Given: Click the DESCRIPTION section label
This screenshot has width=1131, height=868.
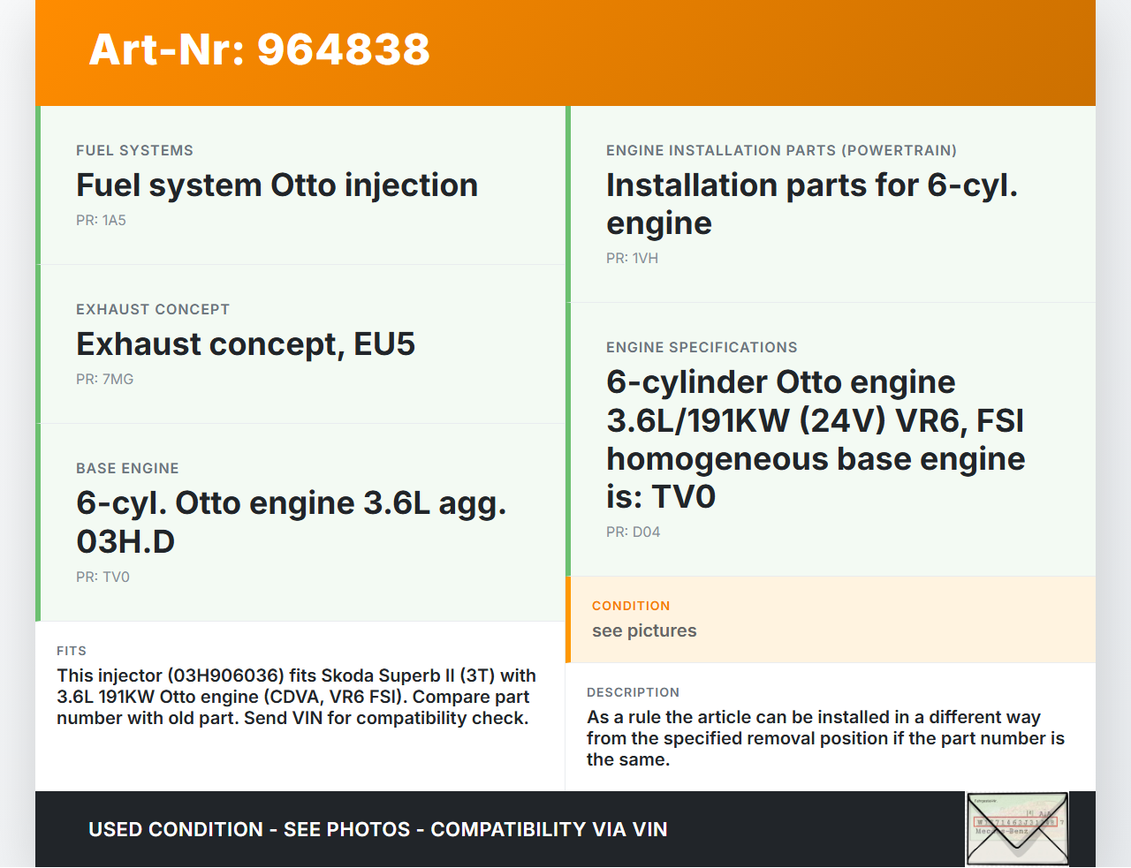Looking at the screenshot, I should pyautogui.click(x=633, y=692).
